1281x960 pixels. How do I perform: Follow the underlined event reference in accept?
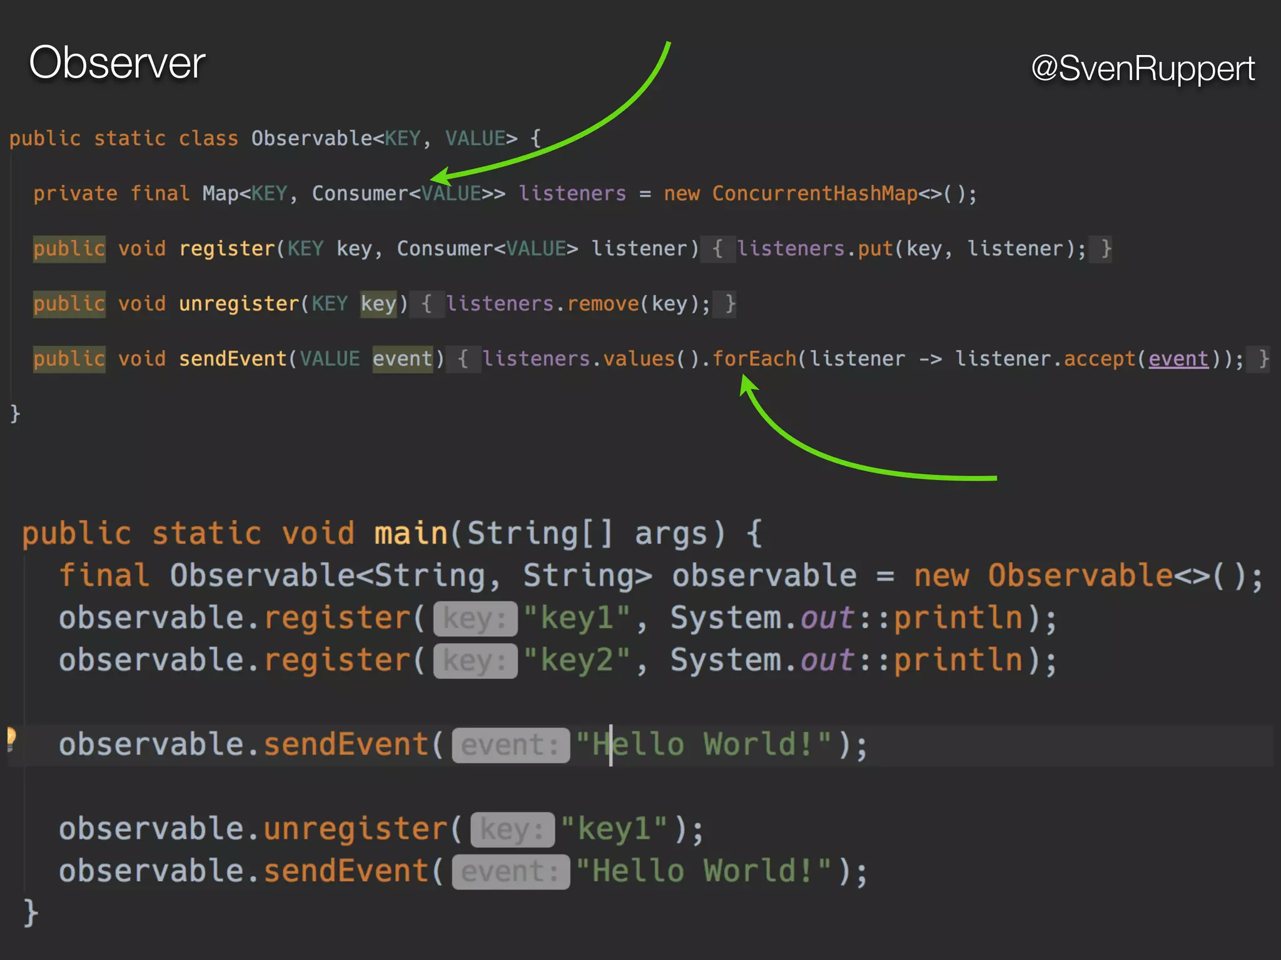(1178, 359)
